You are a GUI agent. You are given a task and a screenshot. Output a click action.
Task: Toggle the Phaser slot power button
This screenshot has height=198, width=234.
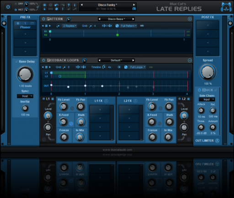click(18, 23)
